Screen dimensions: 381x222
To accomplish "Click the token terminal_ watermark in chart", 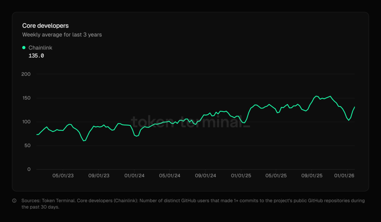I will click(190, 122).
